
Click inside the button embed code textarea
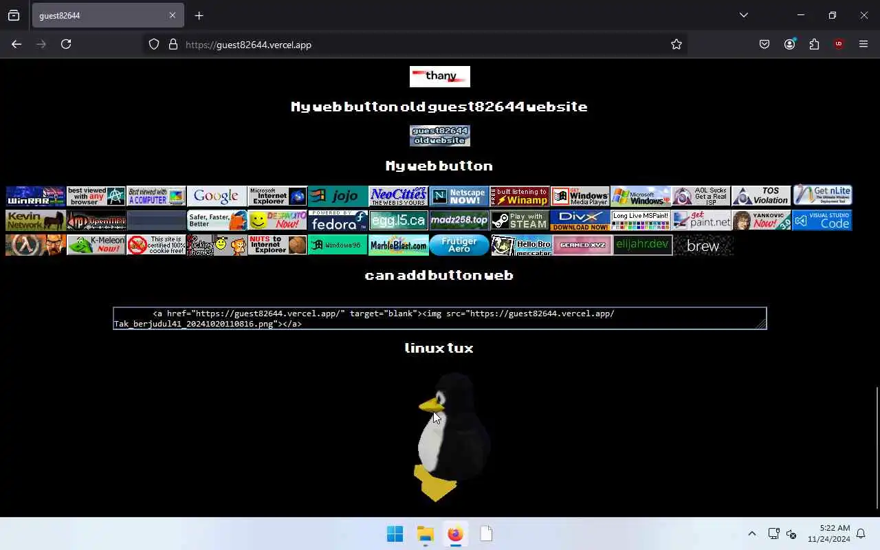(x=440, y=318)
